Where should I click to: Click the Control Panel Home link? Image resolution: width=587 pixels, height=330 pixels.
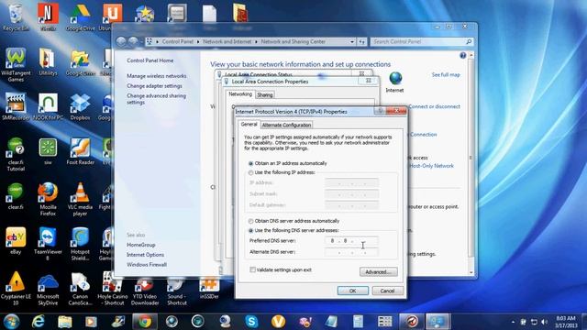pyautogui.click(x=150, y=60)
